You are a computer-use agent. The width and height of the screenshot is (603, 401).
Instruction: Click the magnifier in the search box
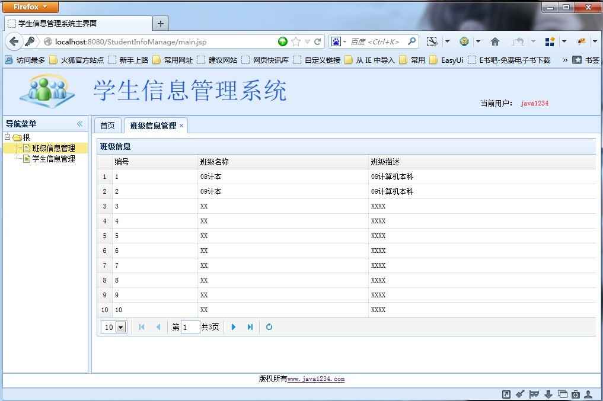click(411, 41)
